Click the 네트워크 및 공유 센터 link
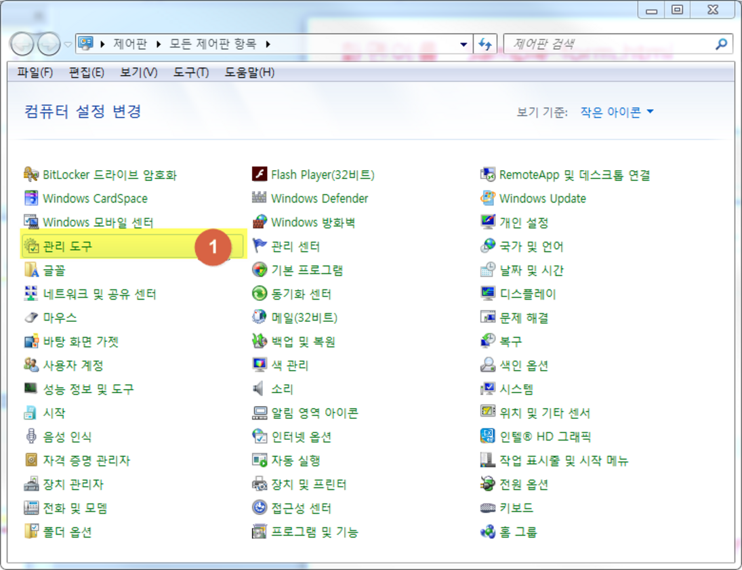The height and width of the screenshot is (570, 742). click(x=99, y=294)
